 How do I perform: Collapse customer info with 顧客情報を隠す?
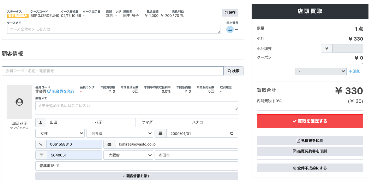137,176
